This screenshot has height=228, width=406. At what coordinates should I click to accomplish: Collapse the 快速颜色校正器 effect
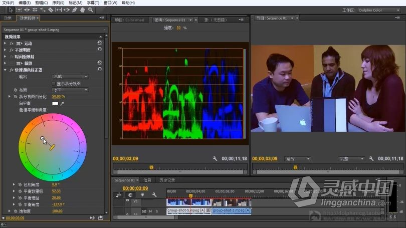[5, 70]
